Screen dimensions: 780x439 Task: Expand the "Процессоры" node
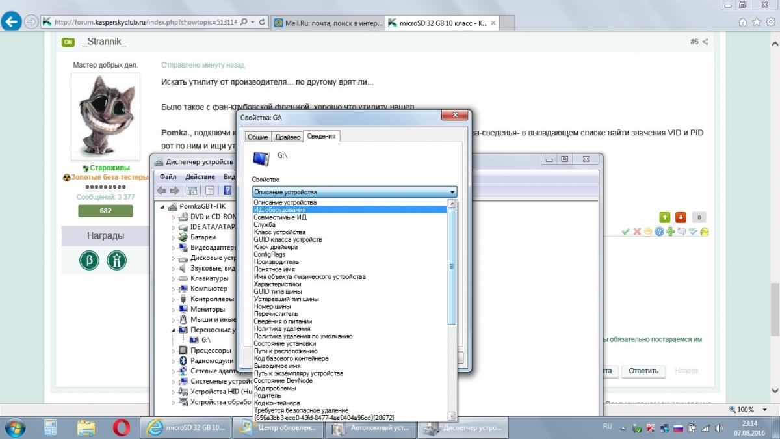click(174, 350)
